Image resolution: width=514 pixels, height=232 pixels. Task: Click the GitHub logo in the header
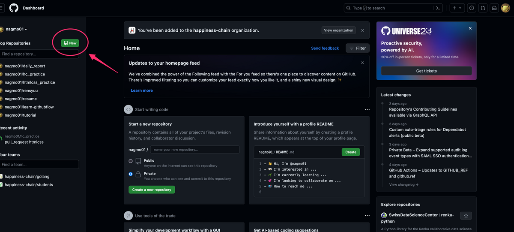coord(14,8)
